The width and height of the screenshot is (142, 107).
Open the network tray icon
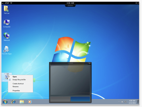tap(125, 102)
